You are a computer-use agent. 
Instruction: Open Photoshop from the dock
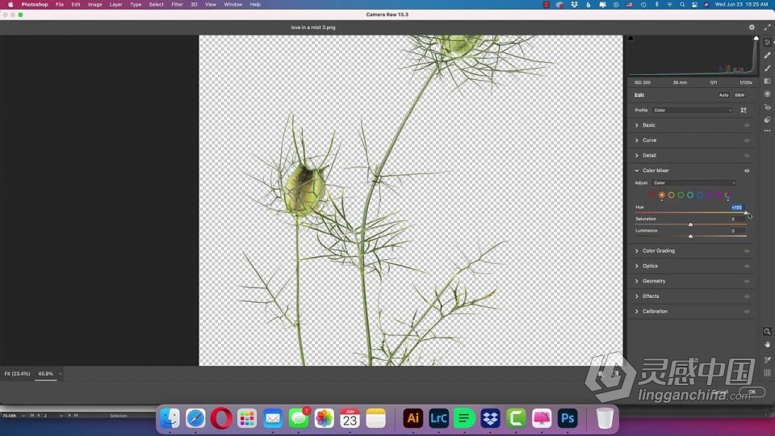click(x=568, y=418)
